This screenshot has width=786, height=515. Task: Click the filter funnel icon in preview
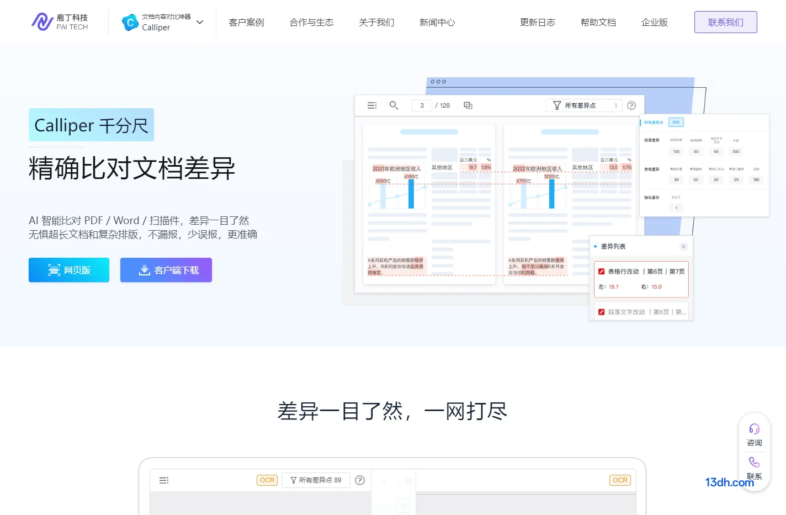pyautogui.click(x=557, y=105)
